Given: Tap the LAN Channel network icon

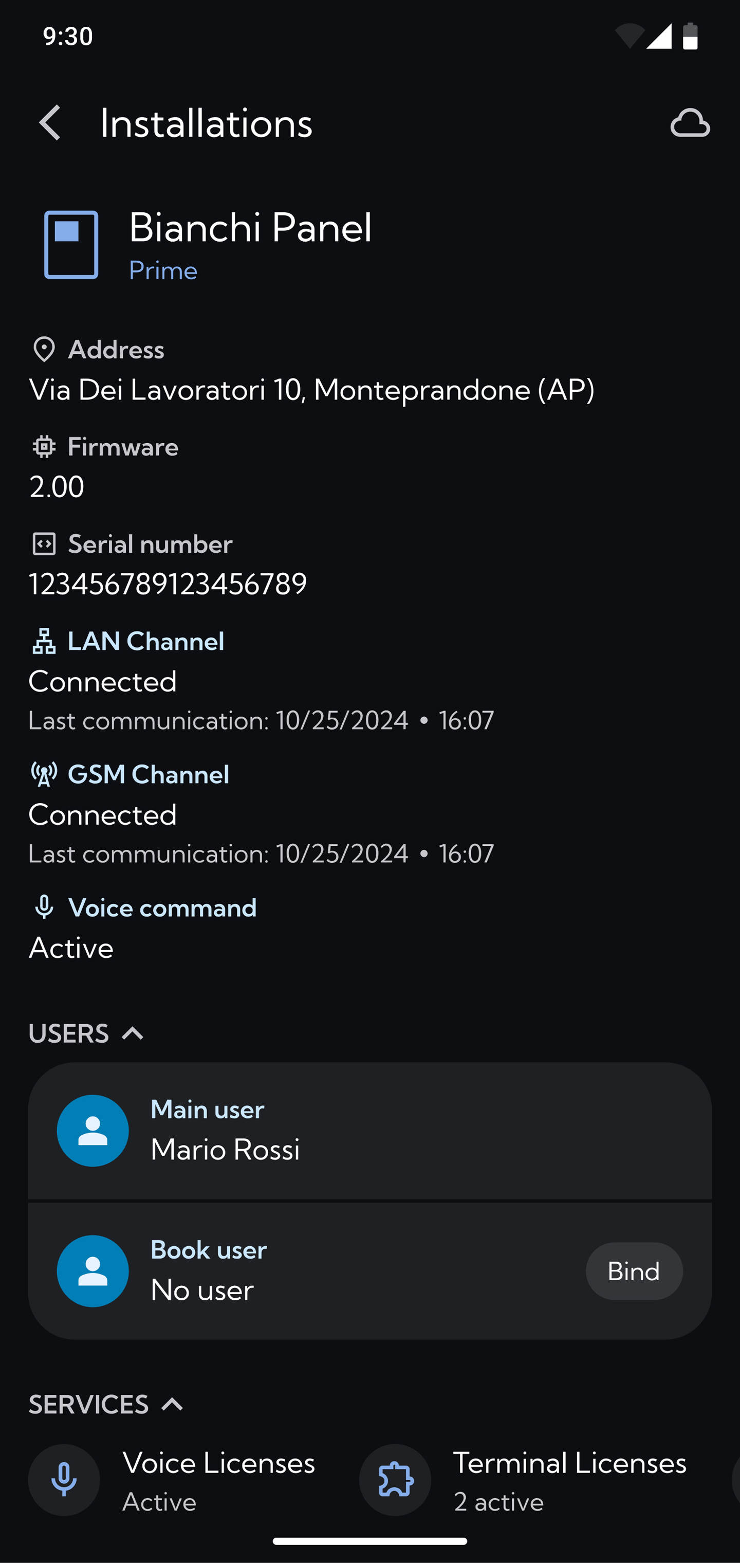Looking at the screenshot, I should point(44,641).
